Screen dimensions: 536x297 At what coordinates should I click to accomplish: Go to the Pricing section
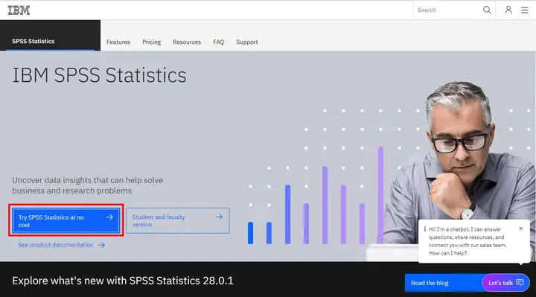point(151,42)
